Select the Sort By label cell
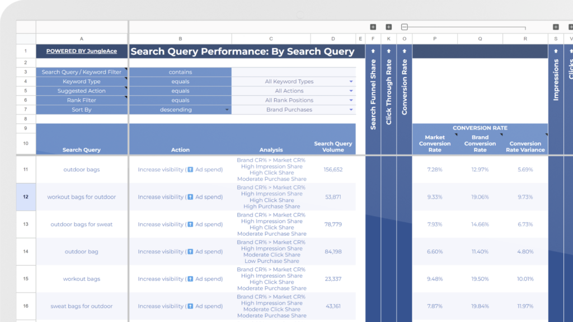This screenshot has height=322, width=573. (82, 109)
